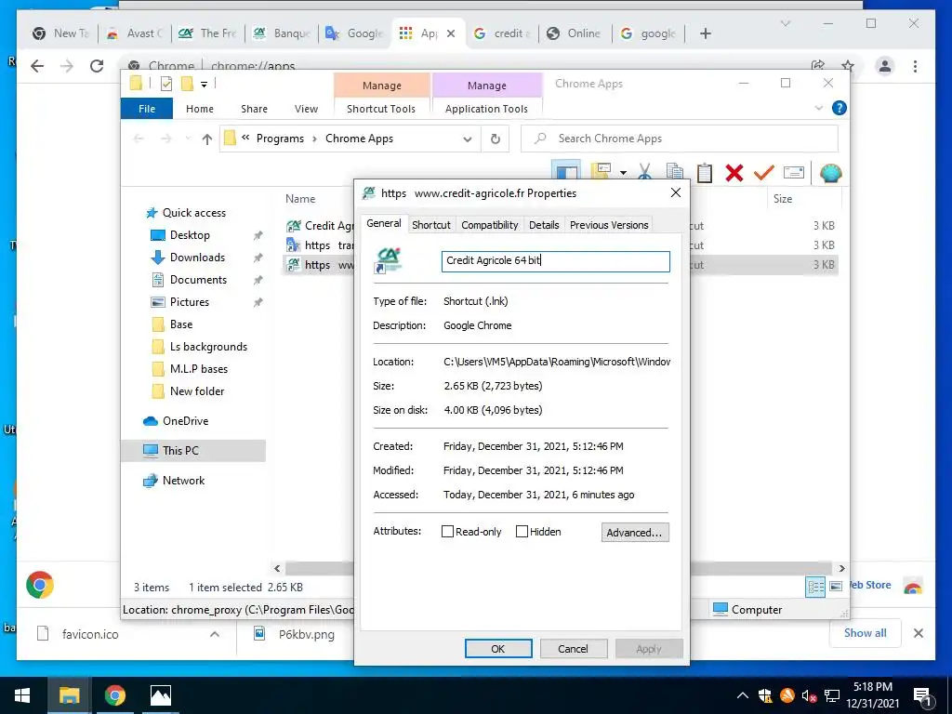952x714 pixels.
Task: Click the Advanced... attributes button
Action: coord(635,533)
